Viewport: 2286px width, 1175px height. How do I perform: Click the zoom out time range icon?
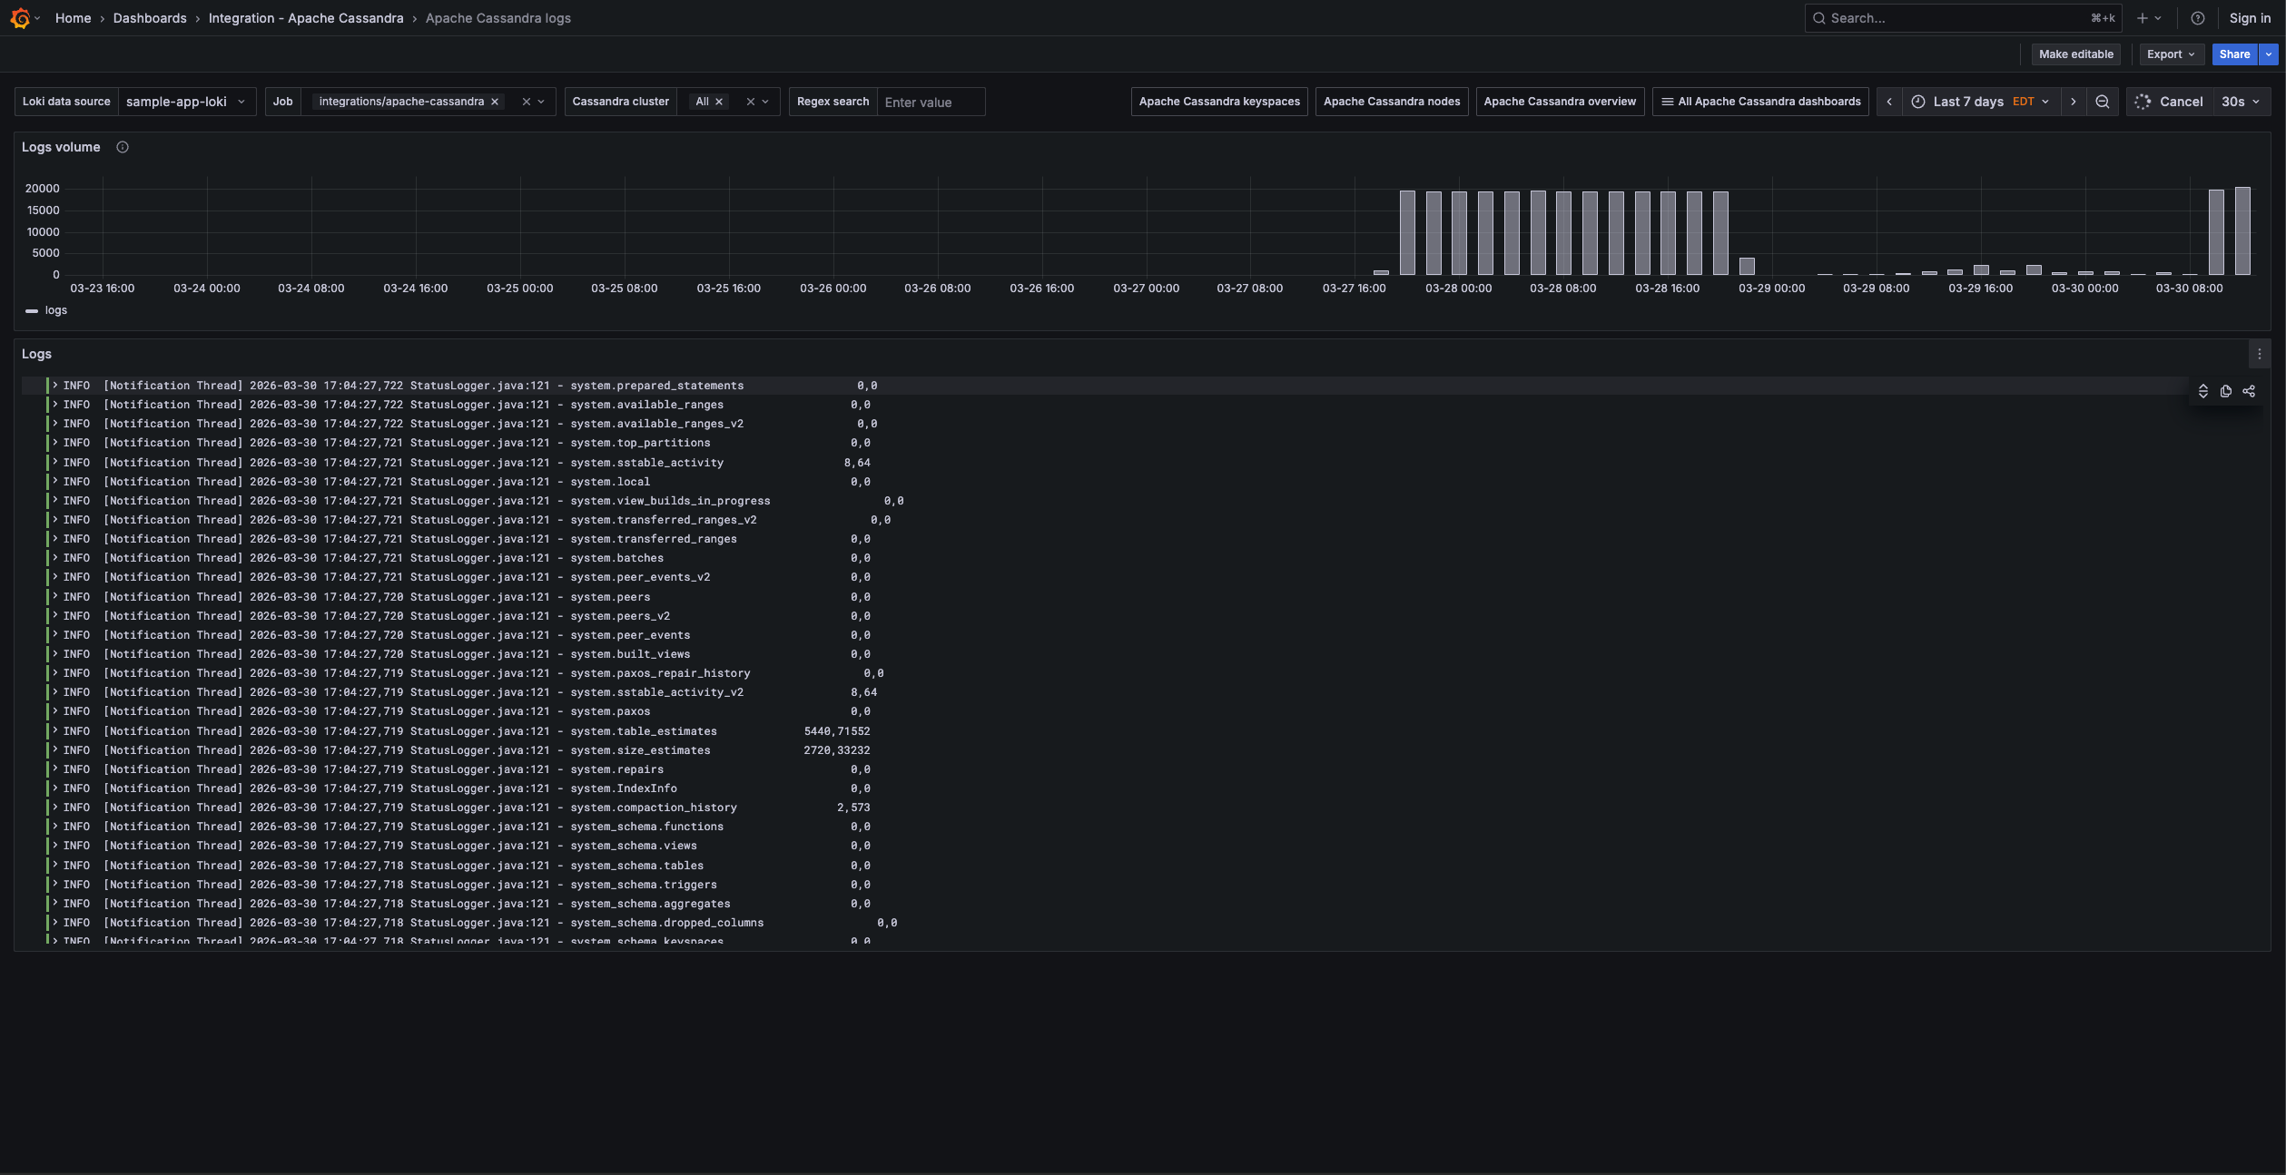click(2102, 102)
